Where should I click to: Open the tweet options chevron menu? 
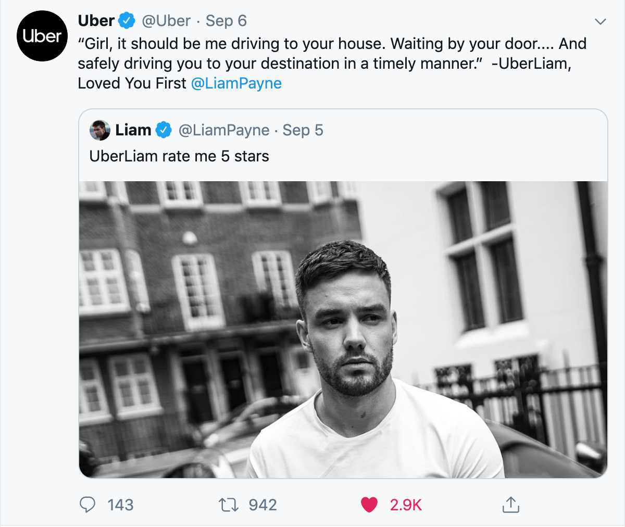[601, 22]
